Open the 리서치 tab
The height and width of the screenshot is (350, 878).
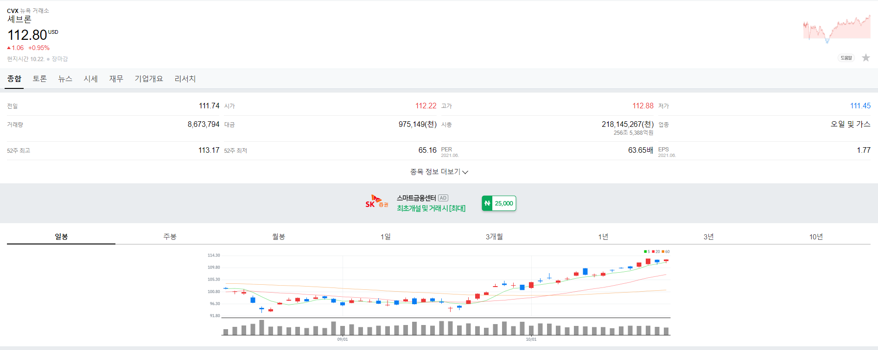coord(185,79)
